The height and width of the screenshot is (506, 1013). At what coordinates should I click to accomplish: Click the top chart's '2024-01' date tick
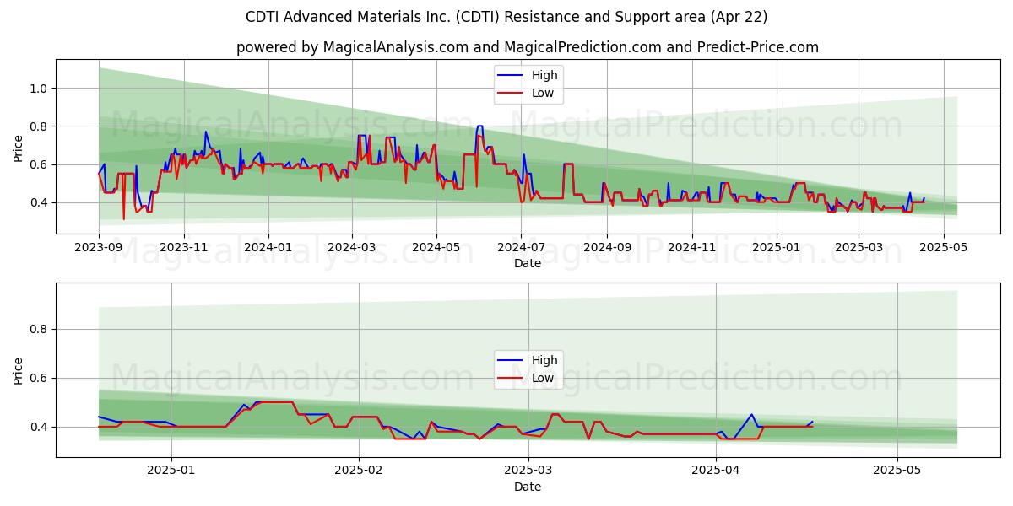click(x=268, y=248)
